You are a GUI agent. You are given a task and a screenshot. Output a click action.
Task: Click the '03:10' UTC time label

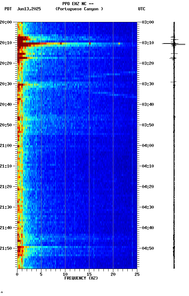[148, 43]
